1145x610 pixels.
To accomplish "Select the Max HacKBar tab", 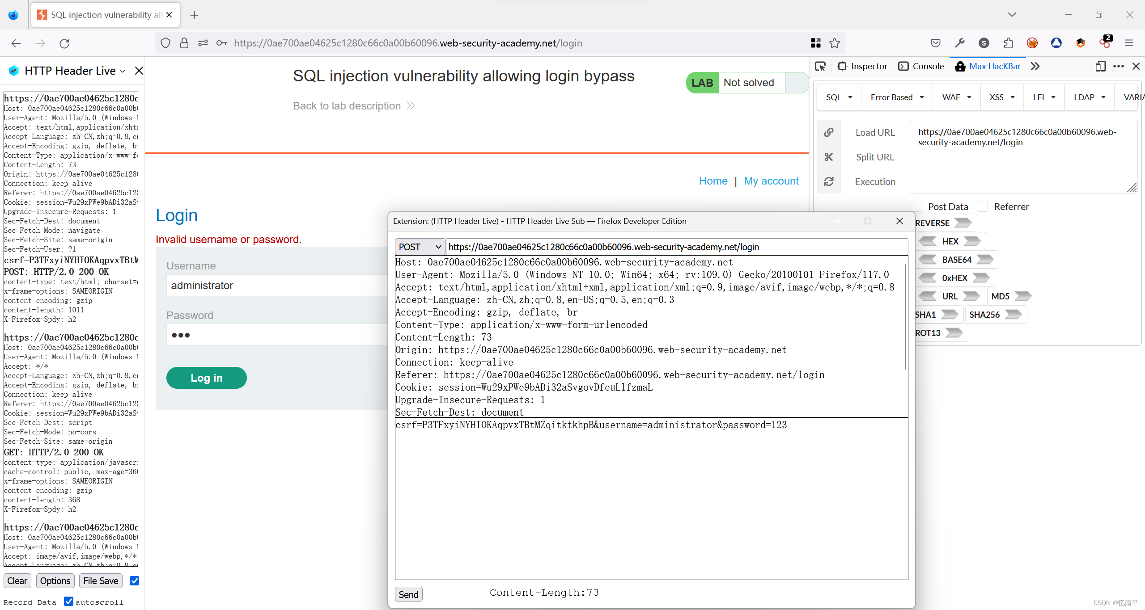I will click(988, 66).
